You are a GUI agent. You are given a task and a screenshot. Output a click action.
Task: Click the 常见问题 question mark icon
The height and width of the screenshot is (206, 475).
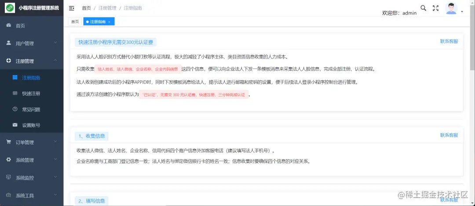tap(15, 109)
